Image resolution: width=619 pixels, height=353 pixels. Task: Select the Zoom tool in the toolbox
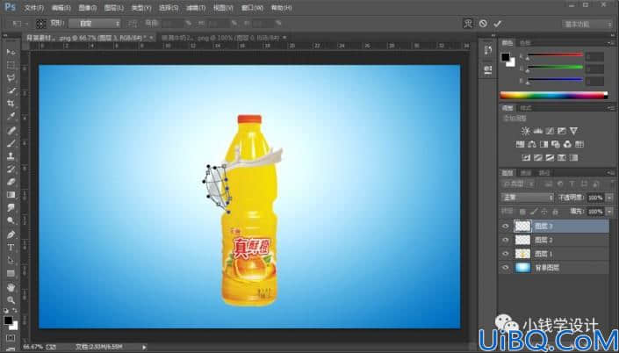pos(11,300)
